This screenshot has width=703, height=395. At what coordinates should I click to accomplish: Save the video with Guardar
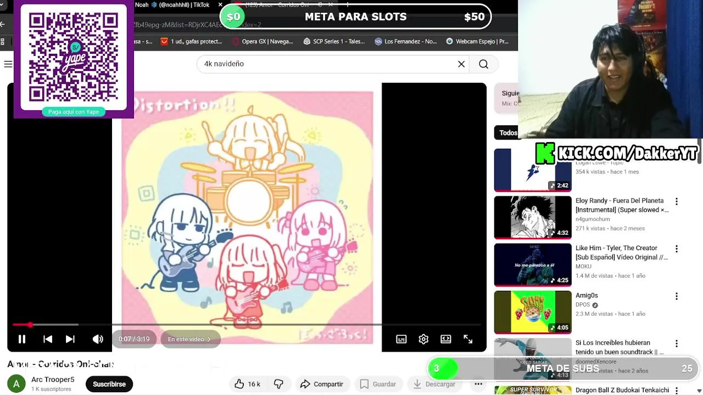click(x=378, y=384)
